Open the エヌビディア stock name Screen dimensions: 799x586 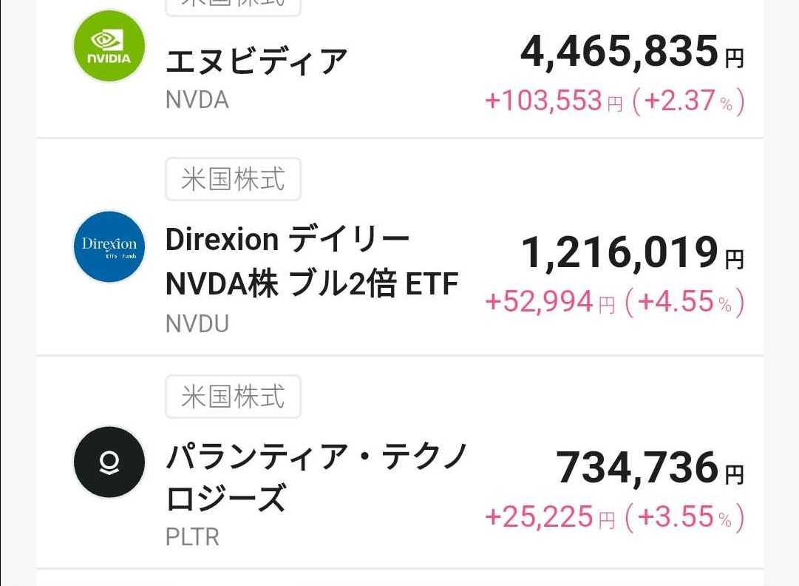point(256,61)
